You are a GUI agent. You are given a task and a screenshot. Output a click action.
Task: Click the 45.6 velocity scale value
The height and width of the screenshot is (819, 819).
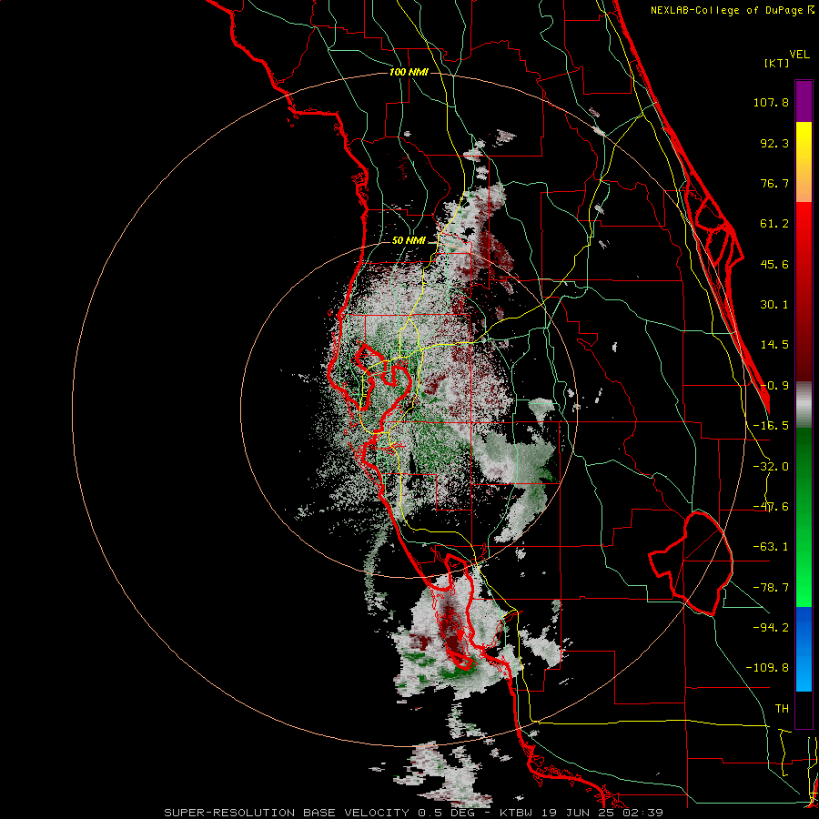click(774, 264)
